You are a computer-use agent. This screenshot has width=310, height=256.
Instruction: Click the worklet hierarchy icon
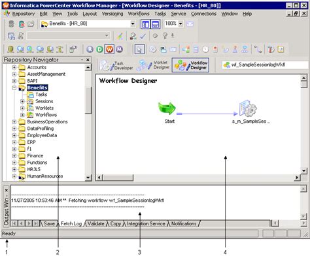[x=245, y=50]
